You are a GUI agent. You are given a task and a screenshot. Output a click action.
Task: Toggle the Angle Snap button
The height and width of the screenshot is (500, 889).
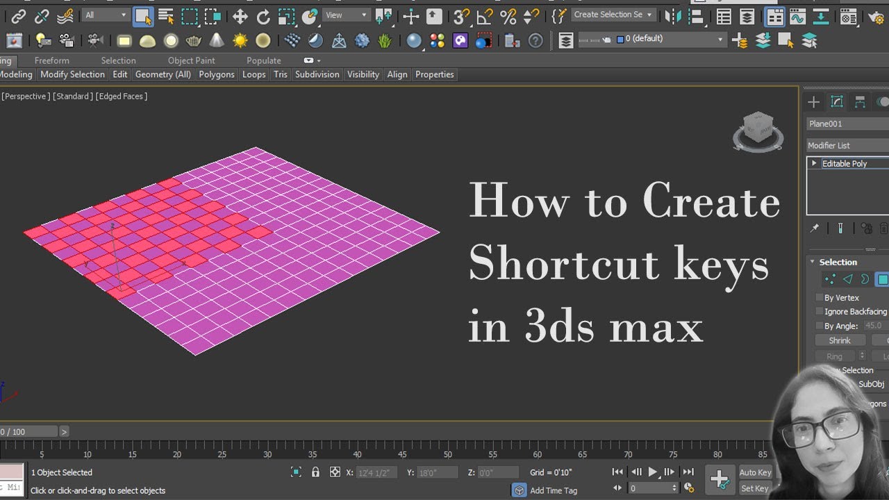click(485, 16)
